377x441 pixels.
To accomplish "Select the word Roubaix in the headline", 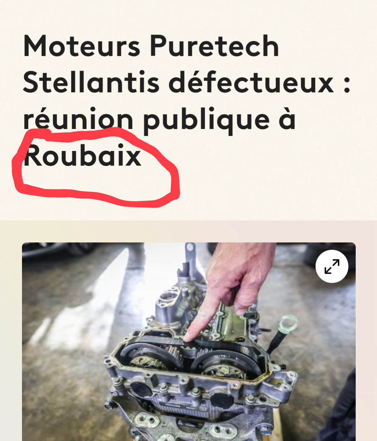I will (x=82, y=156).
